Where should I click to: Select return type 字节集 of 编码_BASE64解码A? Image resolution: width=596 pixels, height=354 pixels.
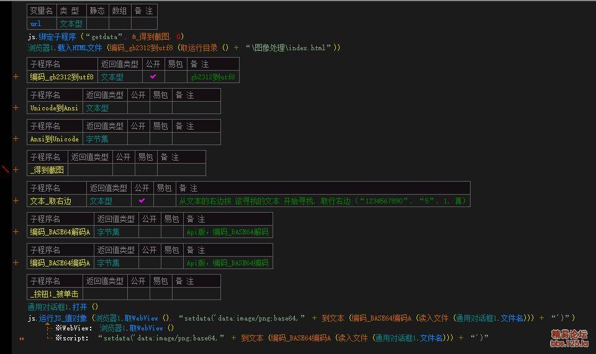tap(108, 232)
